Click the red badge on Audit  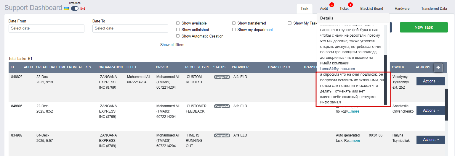pos(332,5)
